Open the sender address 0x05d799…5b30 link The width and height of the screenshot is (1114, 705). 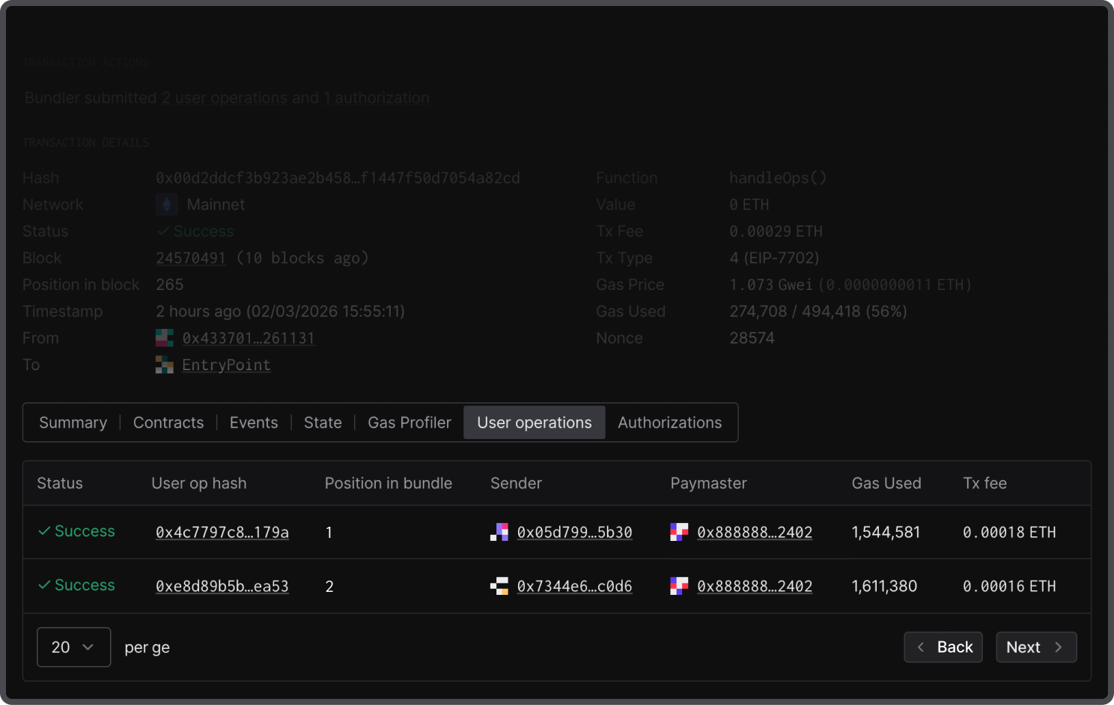574,532
